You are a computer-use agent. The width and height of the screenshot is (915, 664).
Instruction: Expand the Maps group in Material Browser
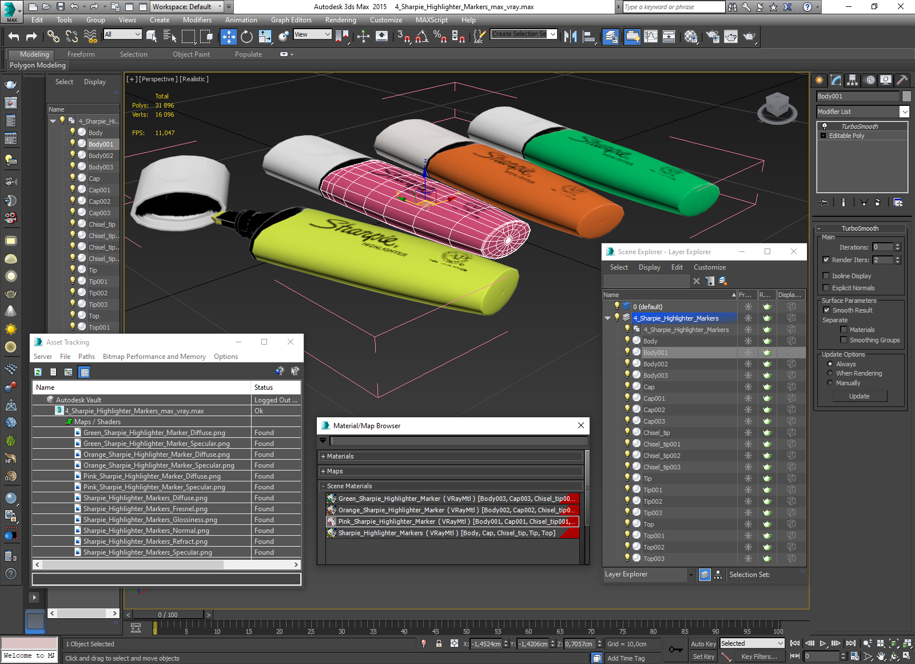click(x=323, y=471)
